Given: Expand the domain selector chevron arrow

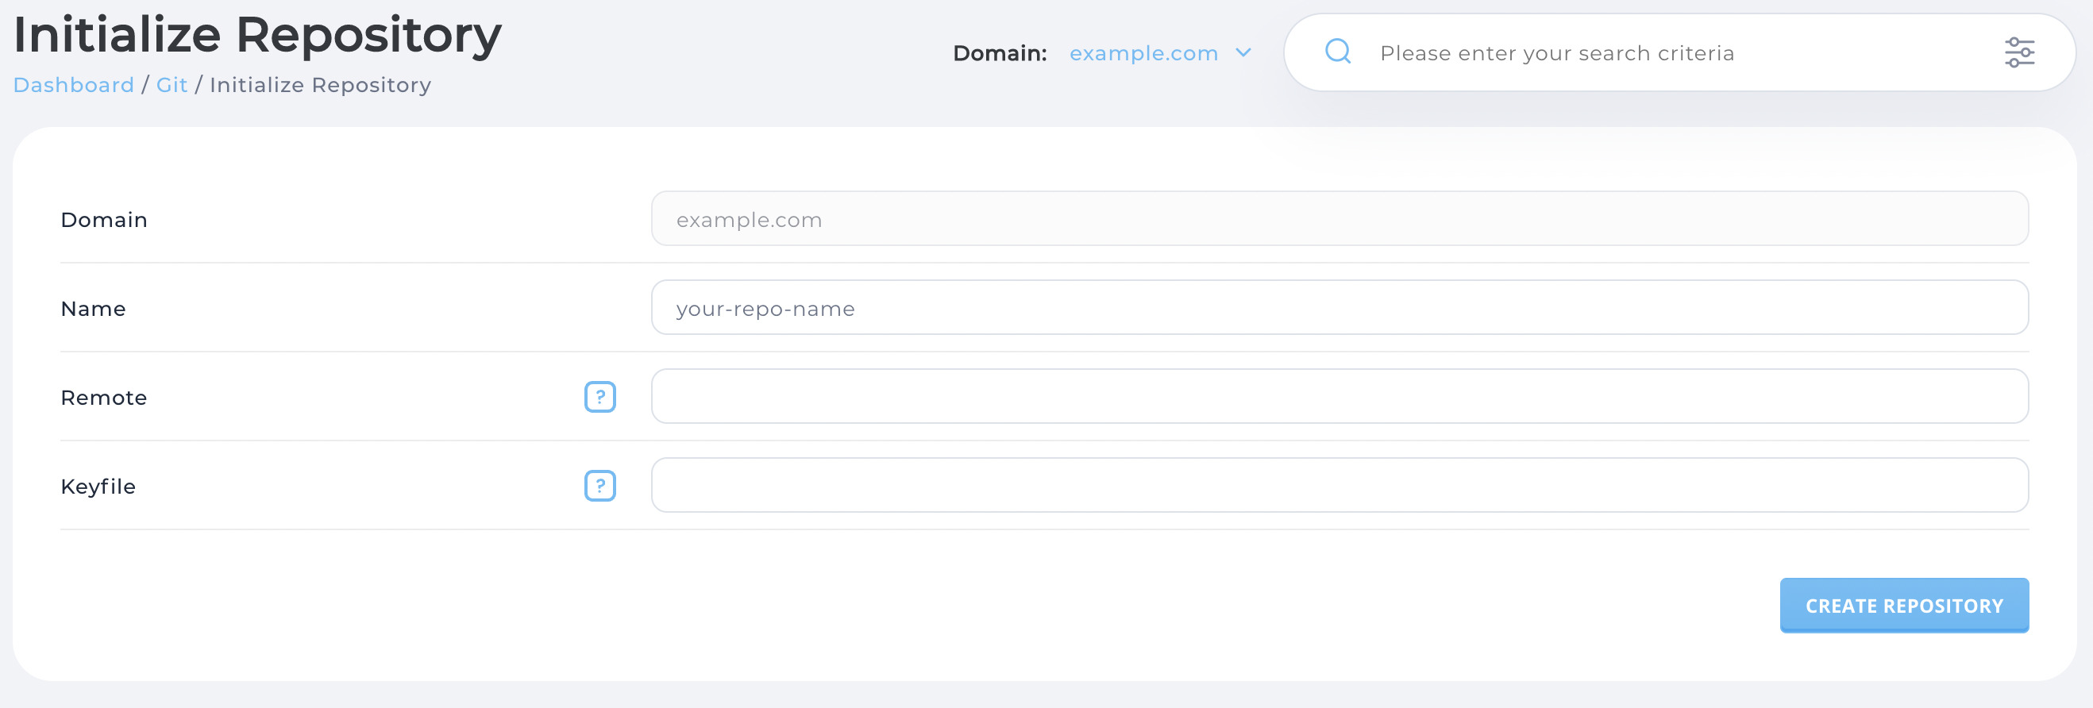Looking at the screenshot, I should click(1243, 52).
